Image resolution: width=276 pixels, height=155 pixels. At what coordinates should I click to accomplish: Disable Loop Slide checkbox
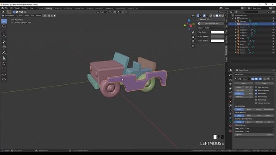(x=256, y=93)
